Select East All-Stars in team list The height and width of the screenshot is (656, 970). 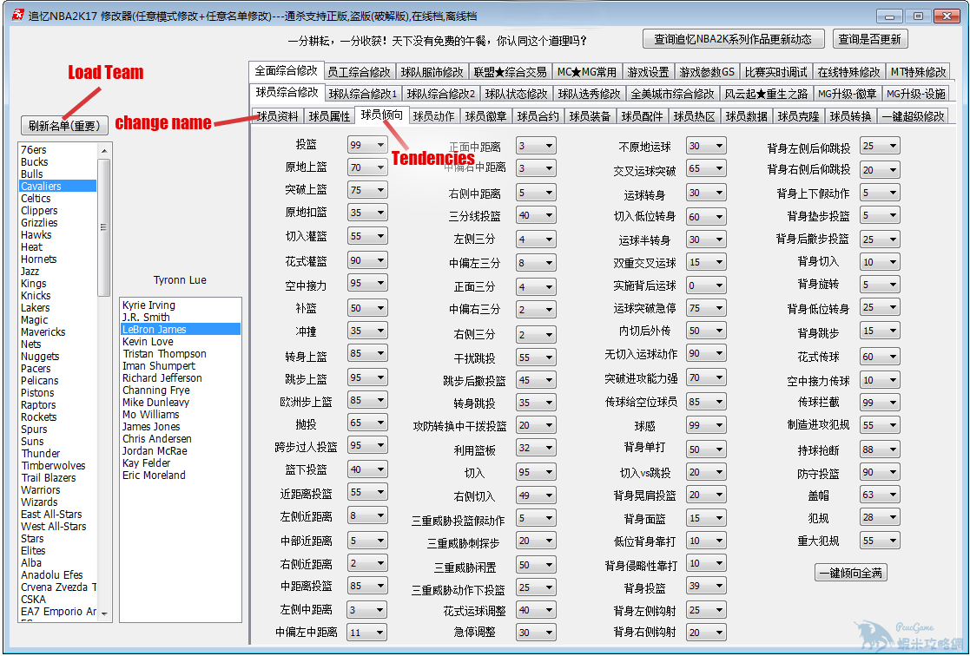tap(58, 515)
